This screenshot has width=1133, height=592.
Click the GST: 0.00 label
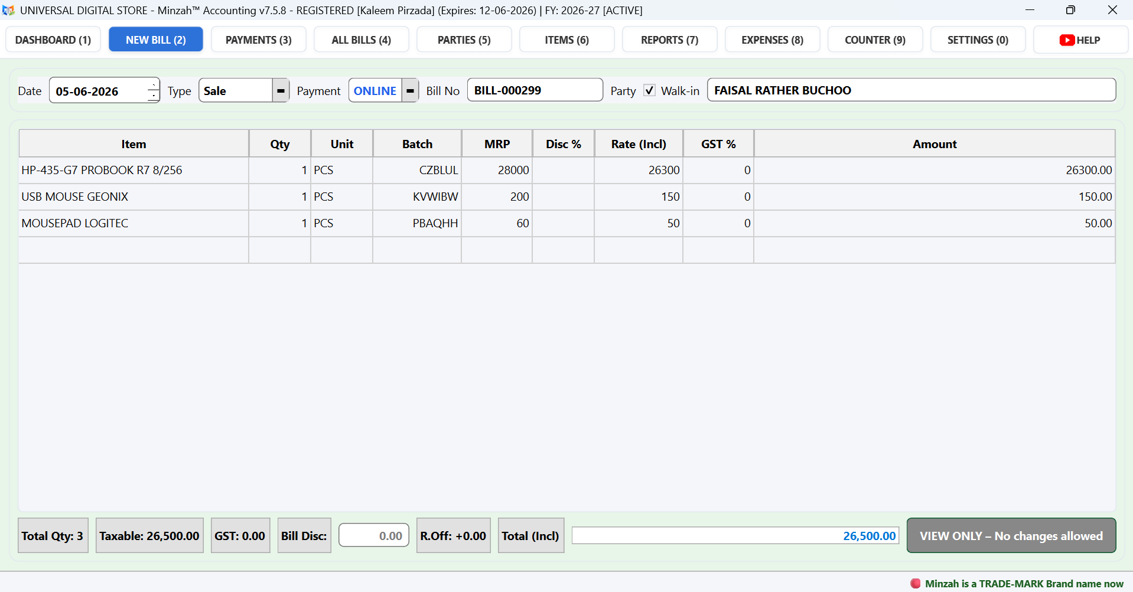240,535
